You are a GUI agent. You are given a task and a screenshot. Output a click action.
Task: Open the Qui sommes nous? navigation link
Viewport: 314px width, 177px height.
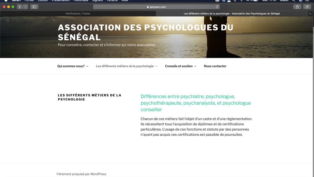pyautogui.click(x=71, y=66)
